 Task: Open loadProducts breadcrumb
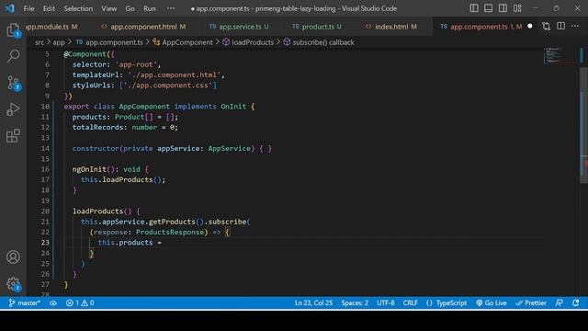(248, 42)
